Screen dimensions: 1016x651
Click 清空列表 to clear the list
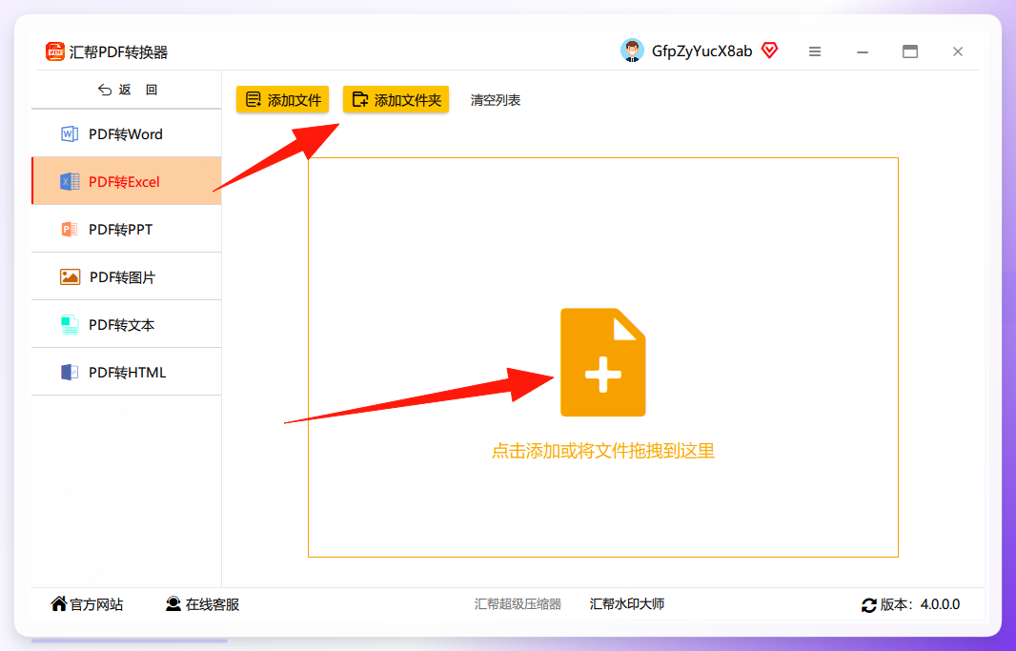coord(496,100)
